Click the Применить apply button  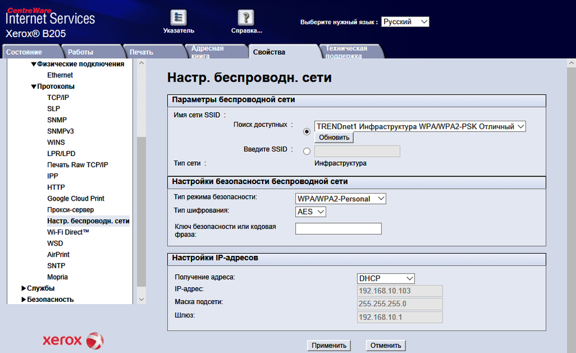(329, 345)
